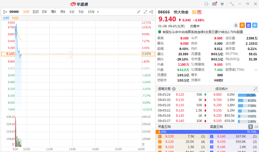Click the buy/sell ratio bar
Screen dimensions: 259x152
point(207,132)
